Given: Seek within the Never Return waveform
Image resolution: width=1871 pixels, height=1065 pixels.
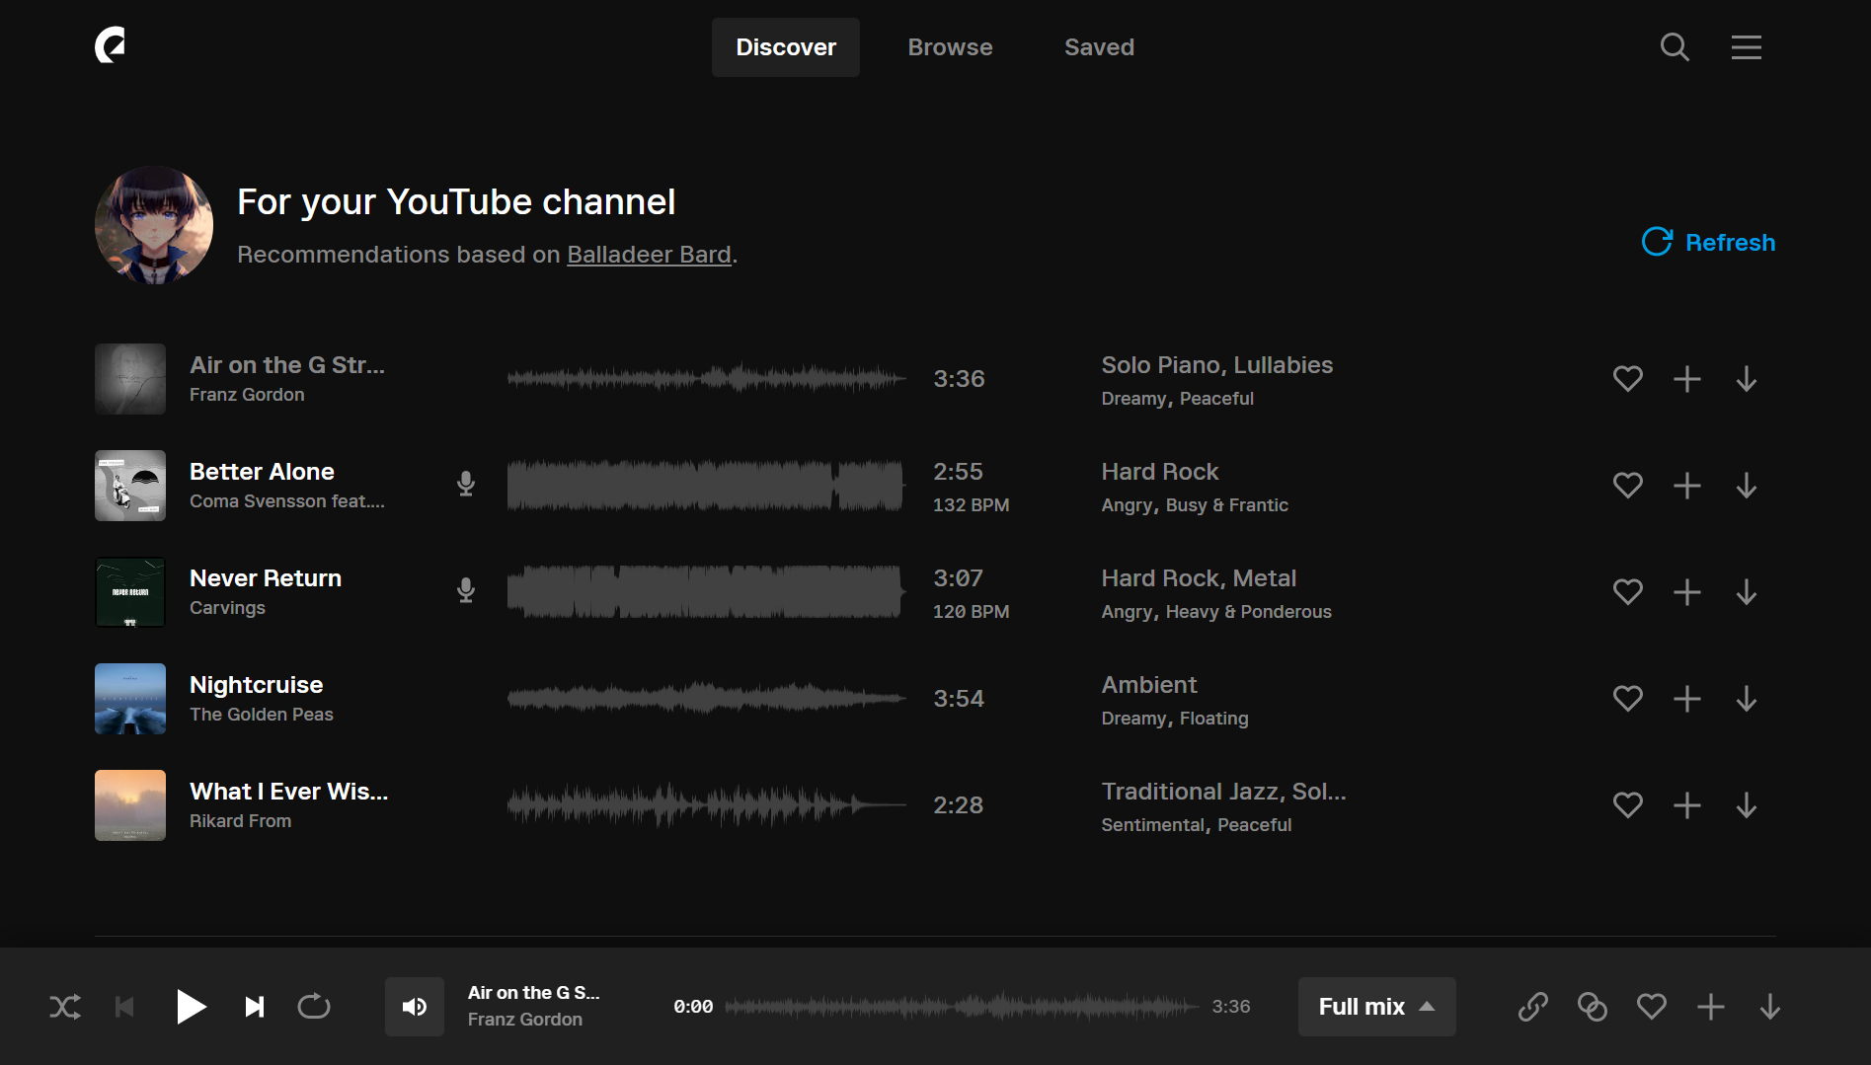Looking at the screenshot, I should pos(706,592).
